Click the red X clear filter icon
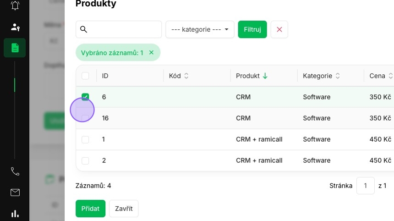Viewport: 394px width, 221px height. [x=279, y=29]
